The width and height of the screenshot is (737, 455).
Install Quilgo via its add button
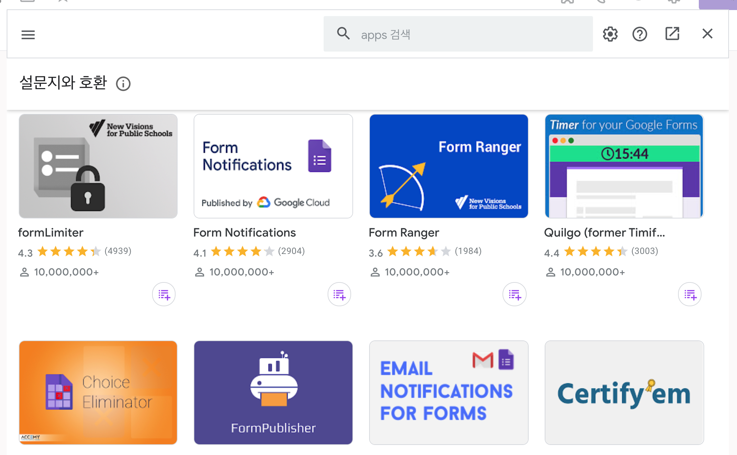(690, 295)
